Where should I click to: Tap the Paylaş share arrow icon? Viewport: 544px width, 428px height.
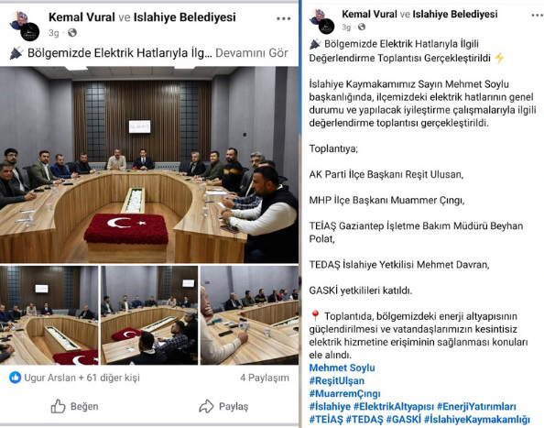[x=206, y=406]
